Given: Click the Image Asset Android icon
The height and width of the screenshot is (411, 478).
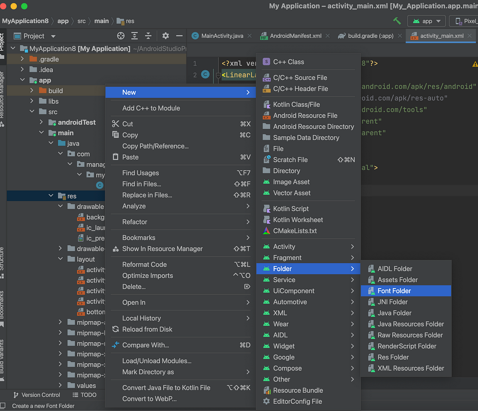Looking at the screenshot, I should point(267,182).
